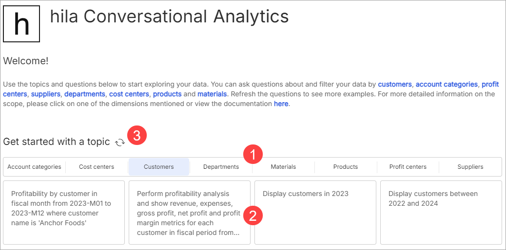
Task: Click the suppliers link in description
Action: (x=45, y=94)
